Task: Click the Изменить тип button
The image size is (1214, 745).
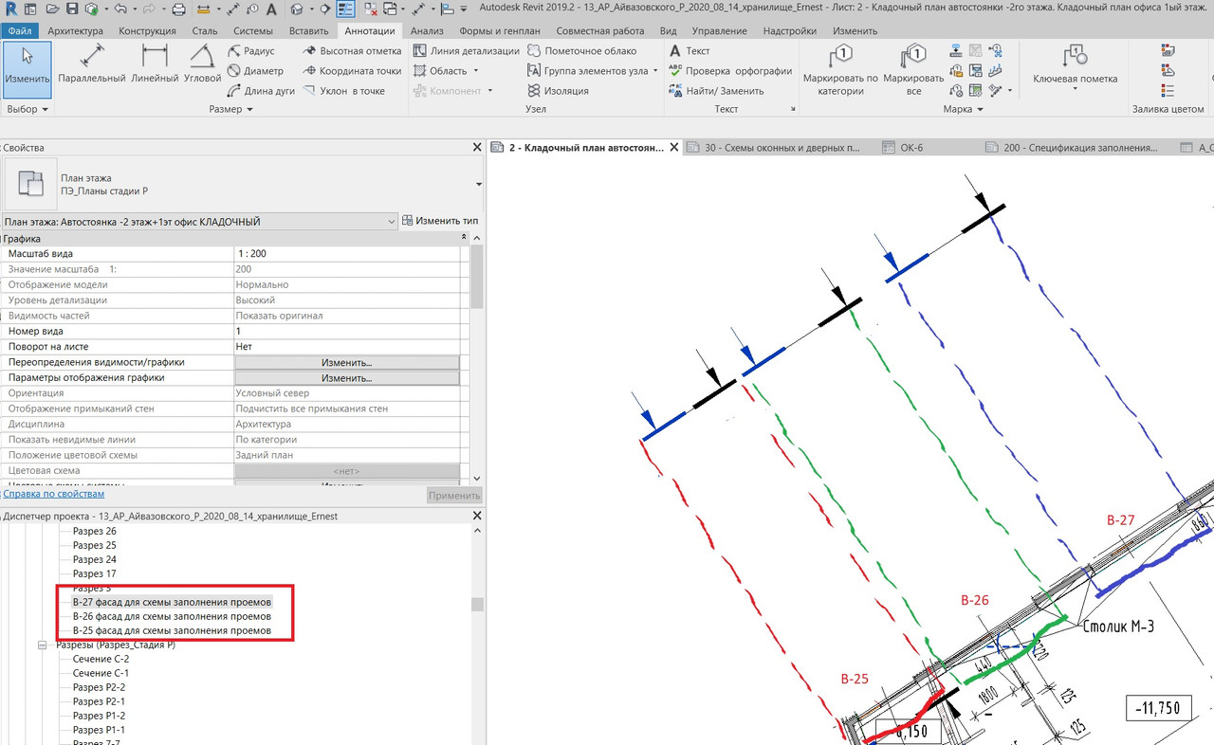Action: [441, 221]
